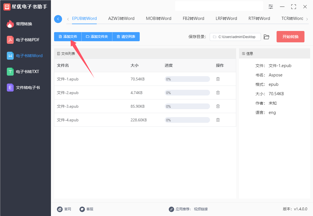313x216 pixels.
Task: Open the 文件转电子书 sidebar section
Action: pos(28,88)
